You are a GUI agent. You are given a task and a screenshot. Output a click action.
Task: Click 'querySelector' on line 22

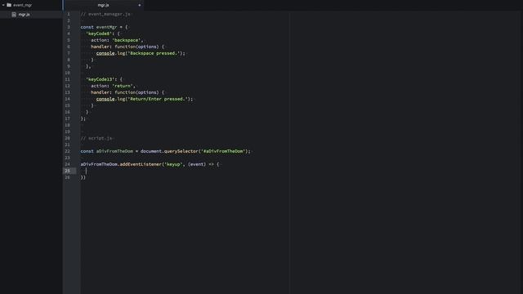tap(181, 151)
